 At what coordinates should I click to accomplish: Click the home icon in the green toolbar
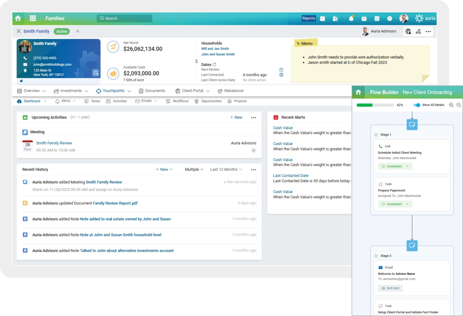tap(18, 18)
